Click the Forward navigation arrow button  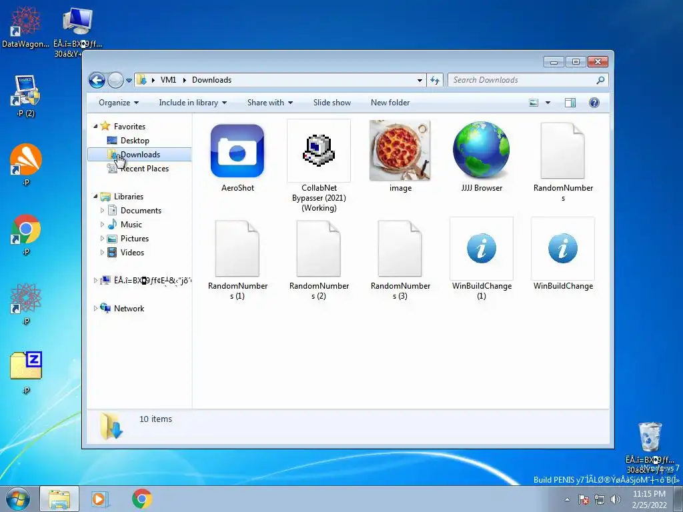pyautogui.click(x=115, y=80)
